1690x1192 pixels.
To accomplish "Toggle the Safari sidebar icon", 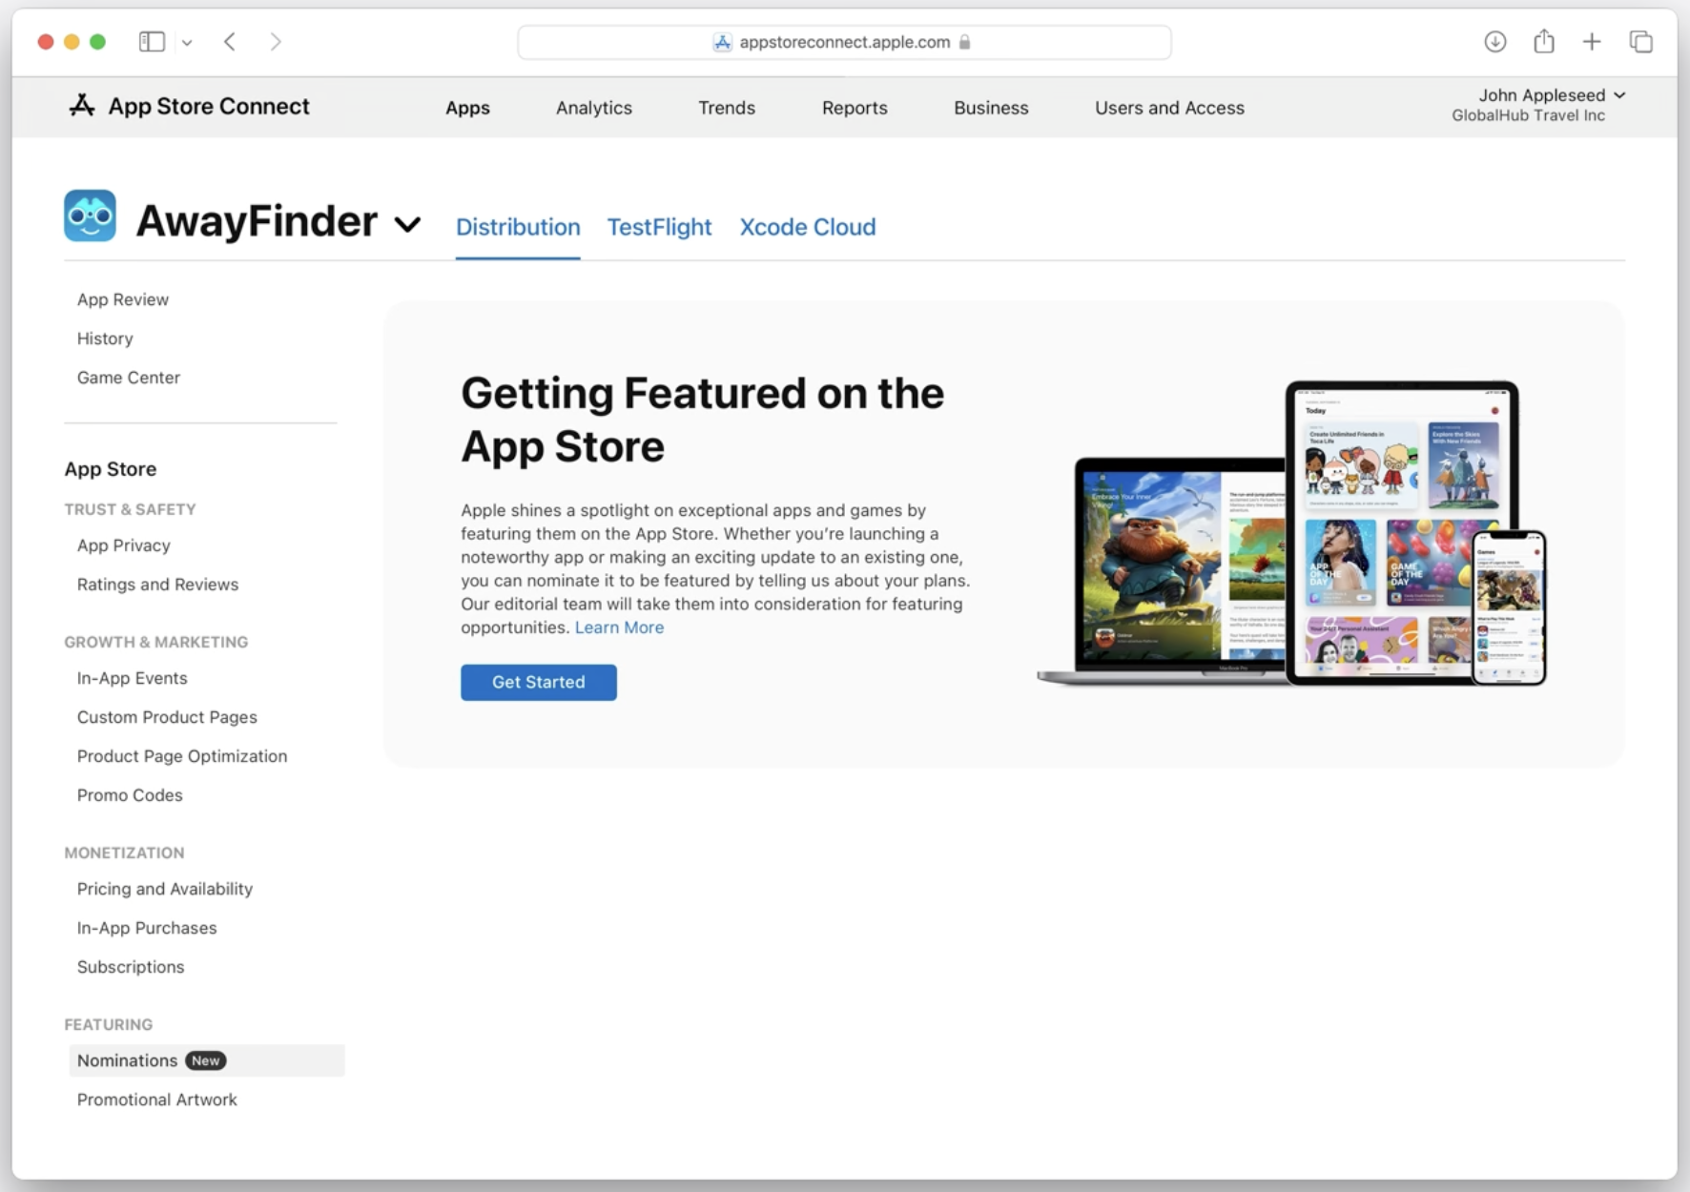I will 152,42.
